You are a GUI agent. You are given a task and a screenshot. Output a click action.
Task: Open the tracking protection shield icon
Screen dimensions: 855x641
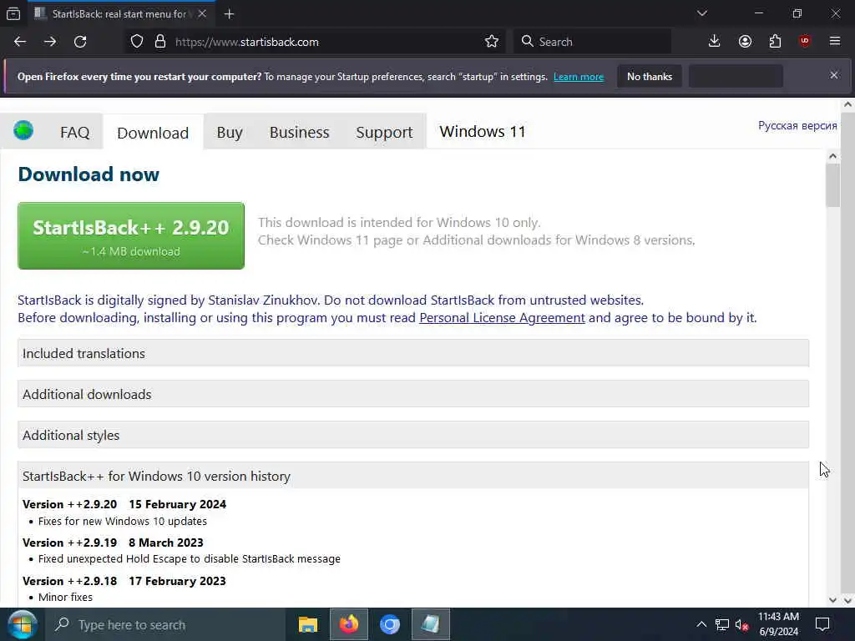click(x=137, y=42)
